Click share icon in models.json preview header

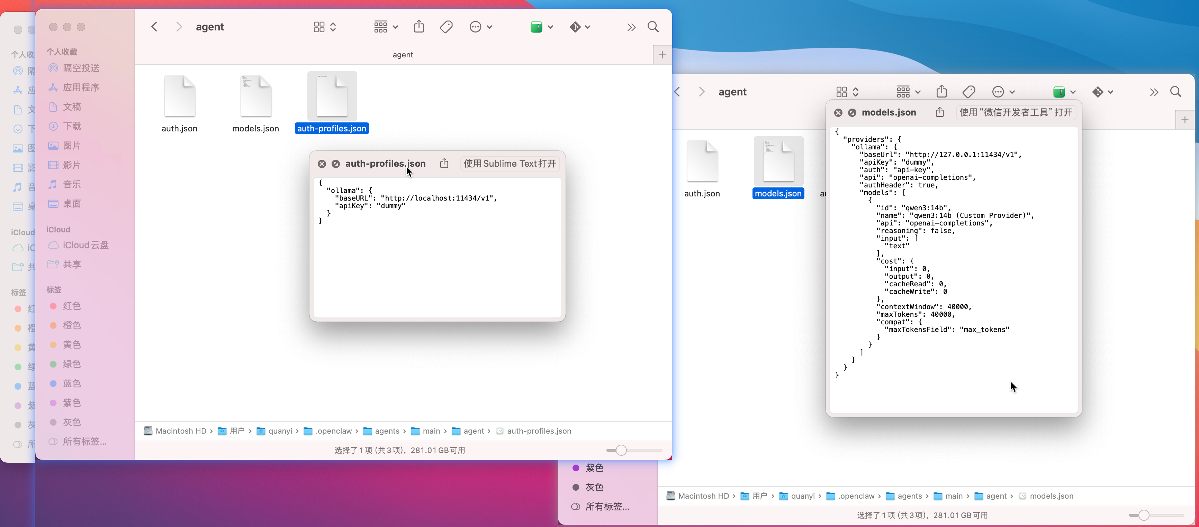click(x=939, y=112)
